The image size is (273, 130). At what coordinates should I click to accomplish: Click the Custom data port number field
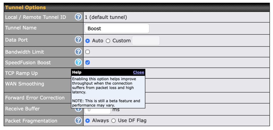point(146,41)
